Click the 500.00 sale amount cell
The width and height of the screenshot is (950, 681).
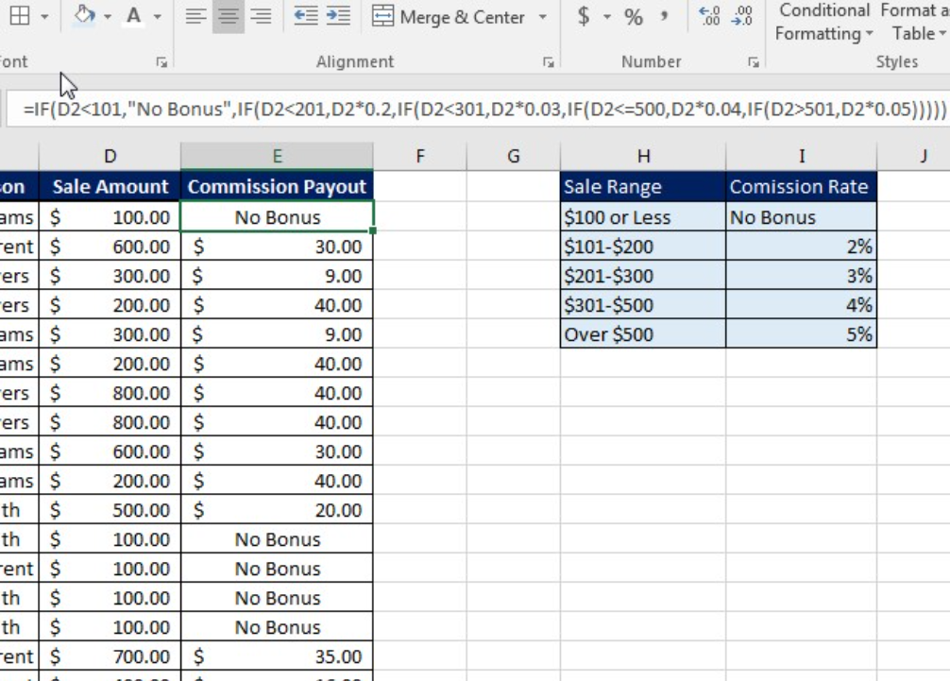point(110,510)
